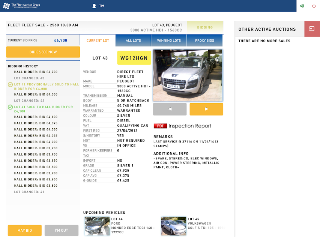Image resolution: width=320 pixels, height=240 pixels.
Task: Switch to the Current Lot tab
Action: (98, 40)
